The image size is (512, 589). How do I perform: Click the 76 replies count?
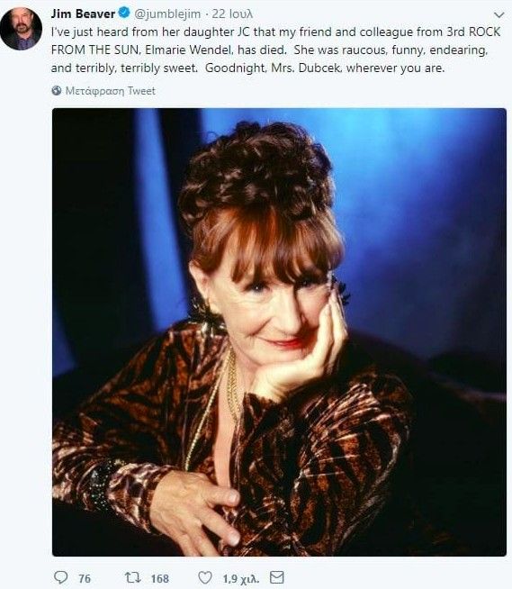85,578
